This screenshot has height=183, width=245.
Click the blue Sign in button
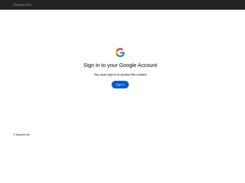(x=120, y=84)
